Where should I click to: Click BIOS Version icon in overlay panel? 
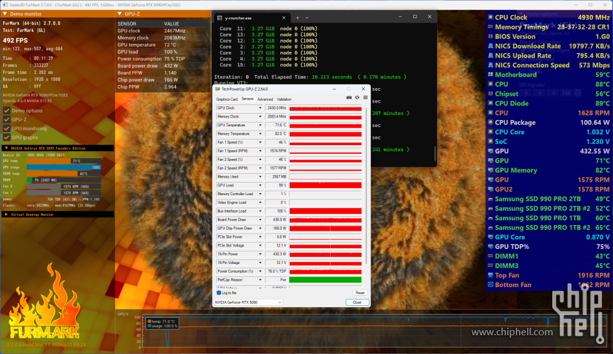tap(490, 36)
